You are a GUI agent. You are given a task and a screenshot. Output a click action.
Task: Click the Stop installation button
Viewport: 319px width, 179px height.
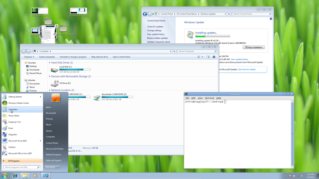[254, 48]
